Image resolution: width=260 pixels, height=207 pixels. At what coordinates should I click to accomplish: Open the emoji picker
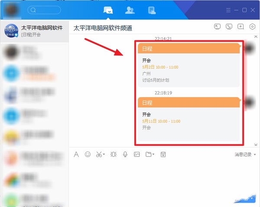click(x=88, y=154)
